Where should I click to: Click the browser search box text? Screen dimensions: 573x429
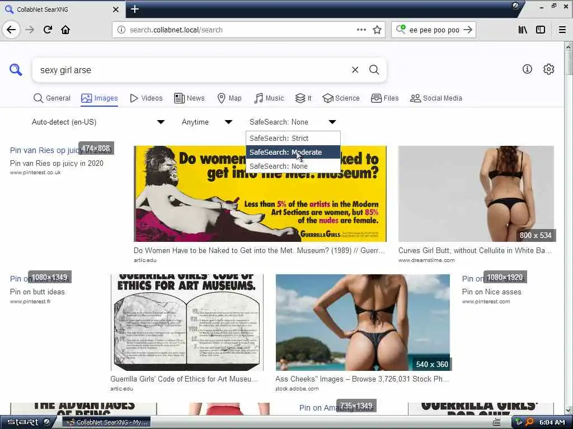pos(434,30)
